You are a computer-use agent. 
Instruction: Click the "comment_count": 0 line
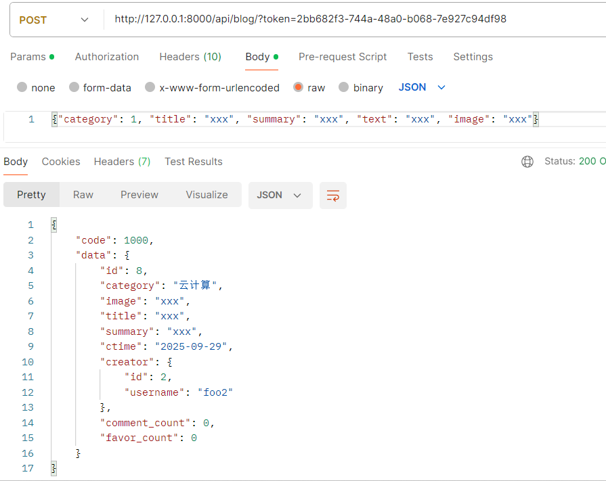click(x=157, y=423)
